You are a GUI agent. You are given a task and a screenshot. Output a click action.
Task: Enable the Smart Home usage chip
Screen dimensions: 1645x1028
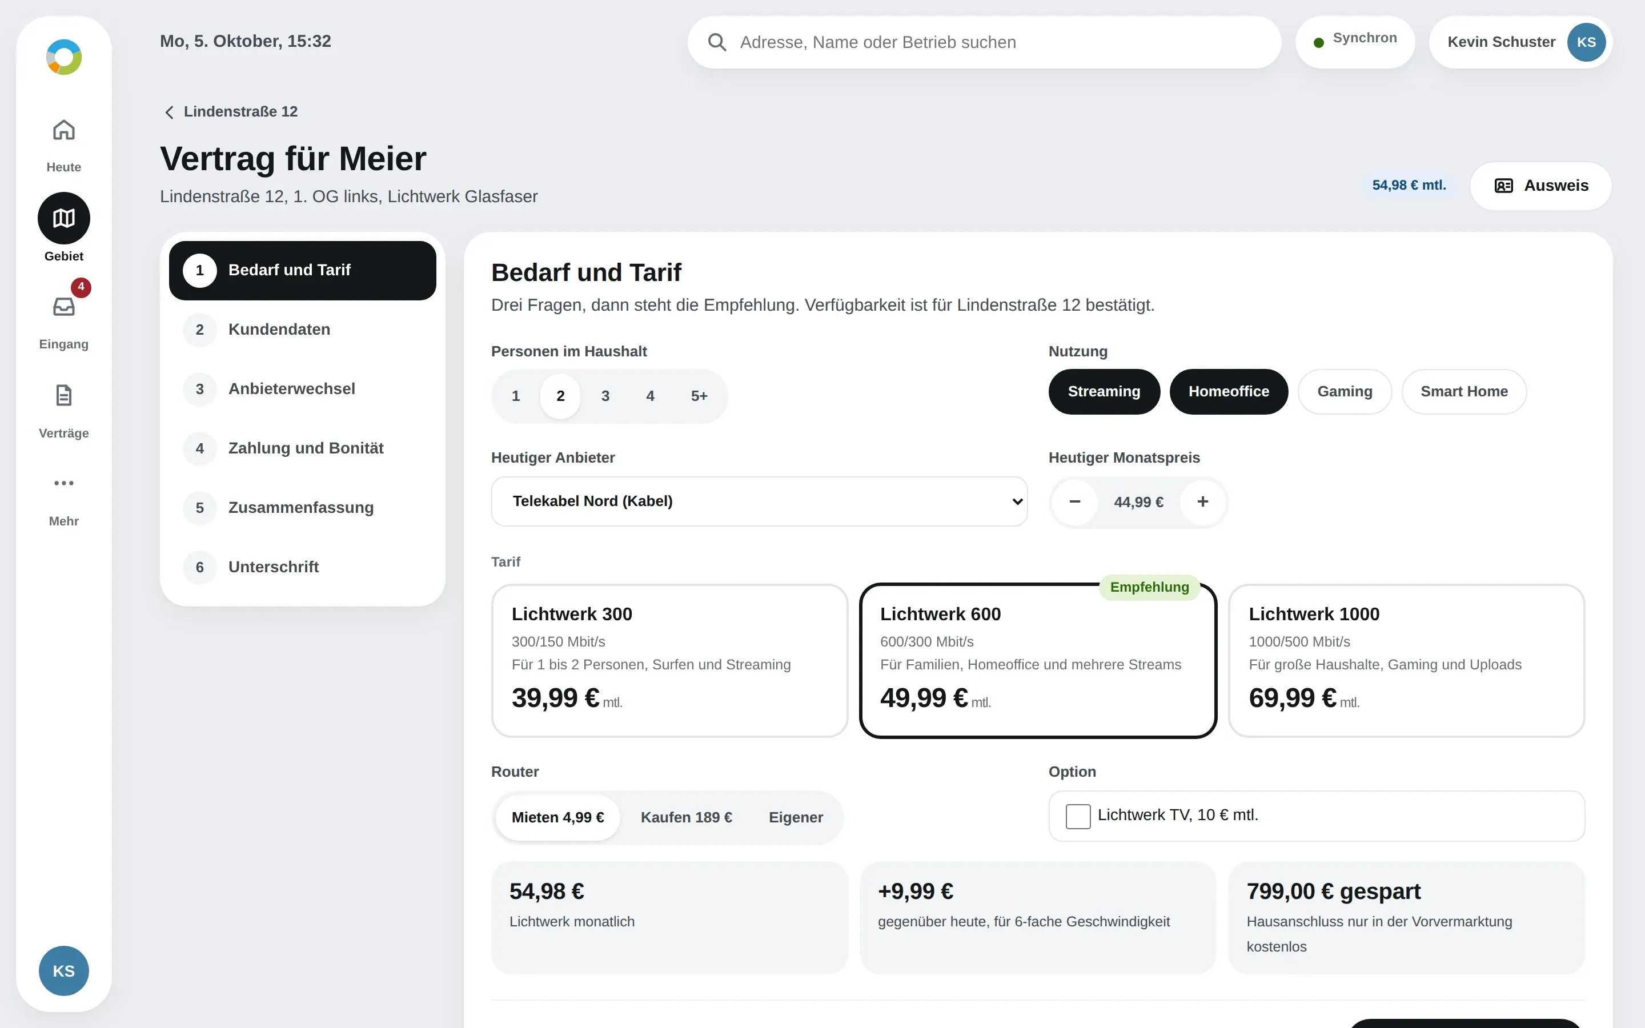pyautogui.click(x=1463, y=392)
